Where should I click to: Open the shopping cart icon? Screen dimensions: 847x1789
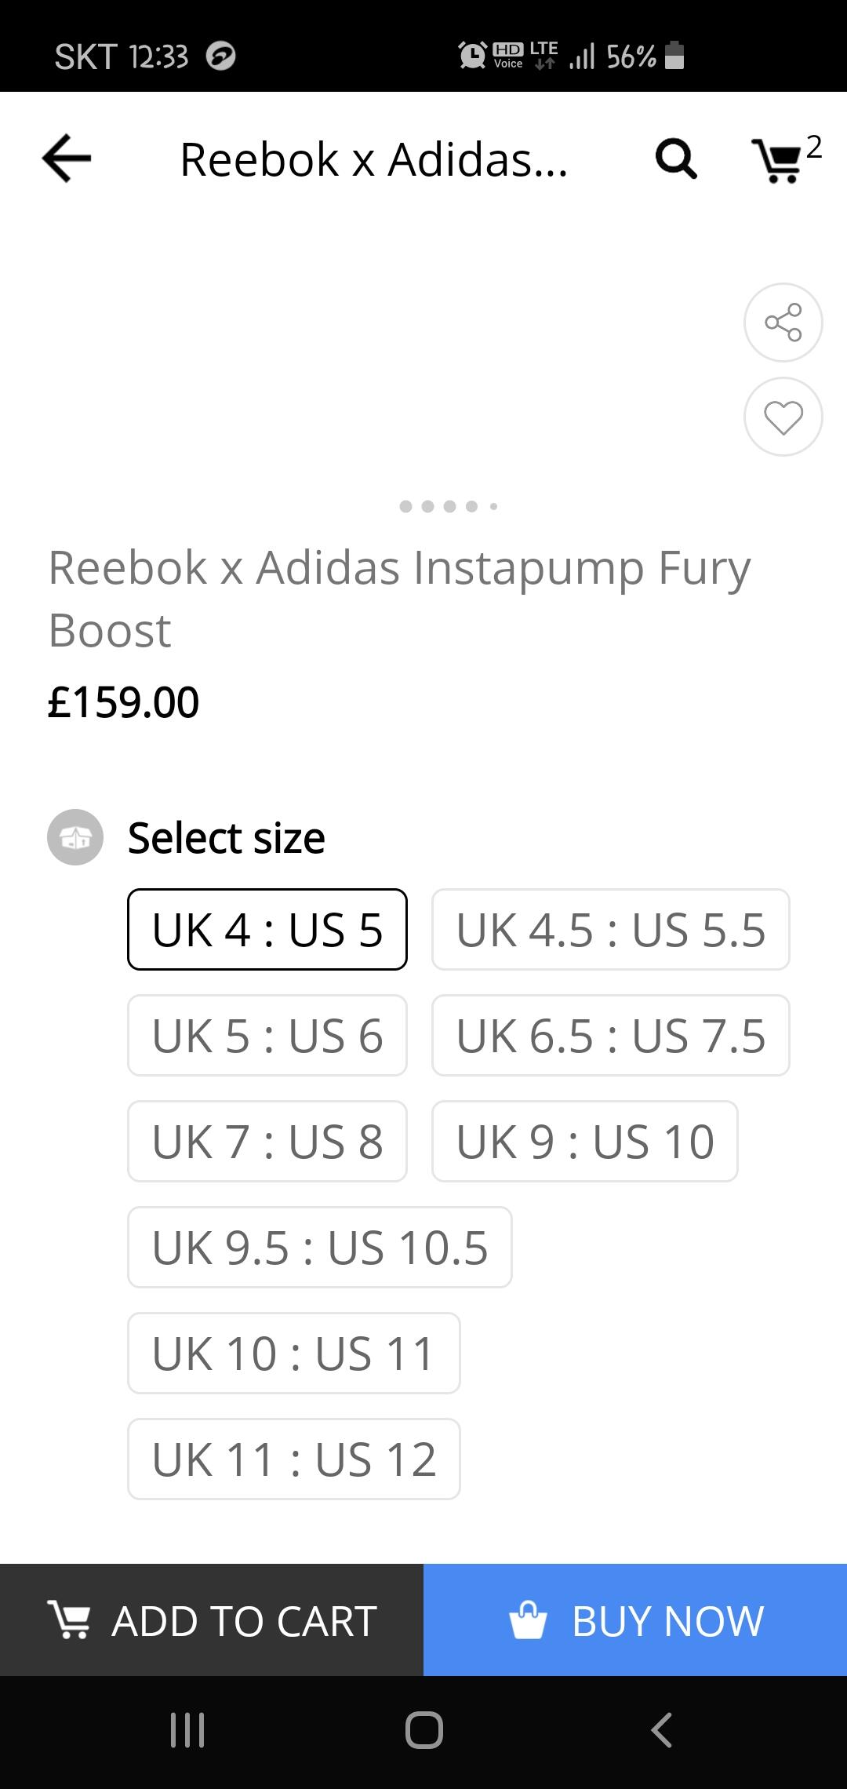coord(778,161)
